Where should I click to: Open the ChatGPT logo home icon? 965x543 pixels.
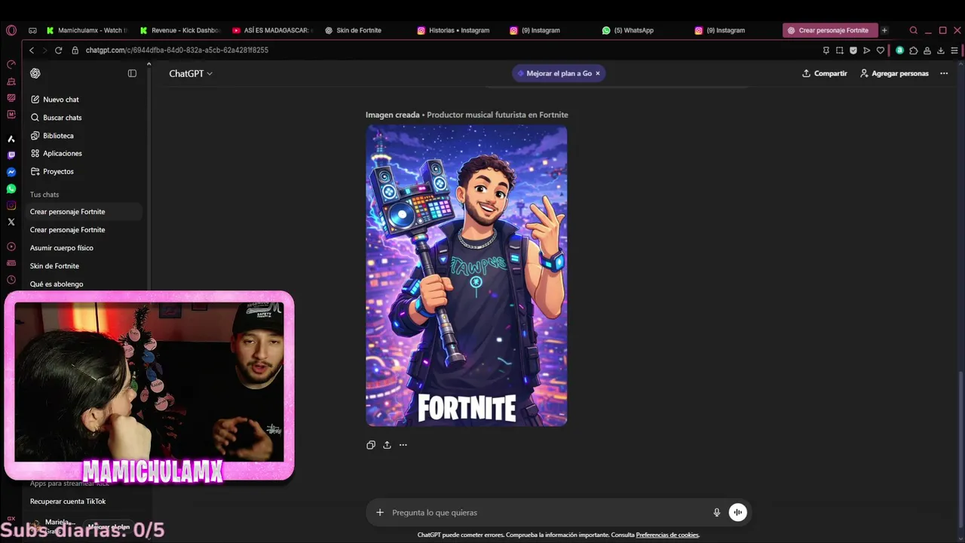(35, 73)
